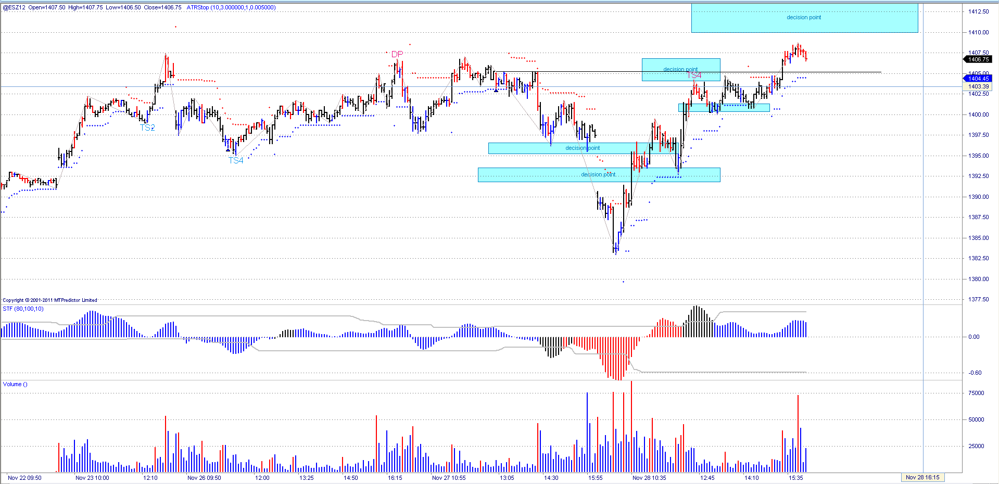
Task: Click the High=1407.75 value in header
Action: point(85,7)
